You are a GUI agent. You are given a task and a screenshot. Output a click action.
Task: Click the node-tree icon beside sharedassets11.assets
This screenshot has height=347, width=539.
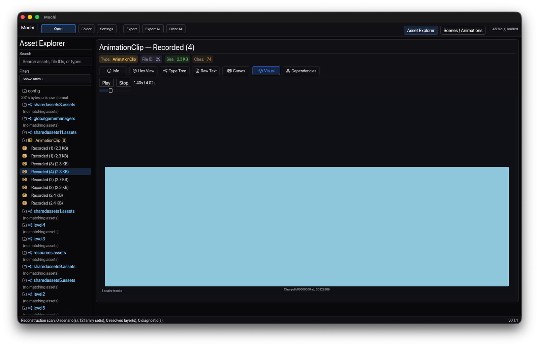click(x=30, y=132)
